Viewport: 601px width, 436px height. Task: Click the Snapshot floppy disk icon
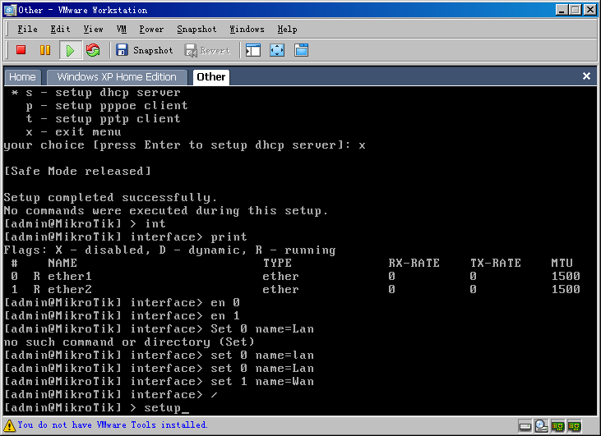(x=122, y=50)
